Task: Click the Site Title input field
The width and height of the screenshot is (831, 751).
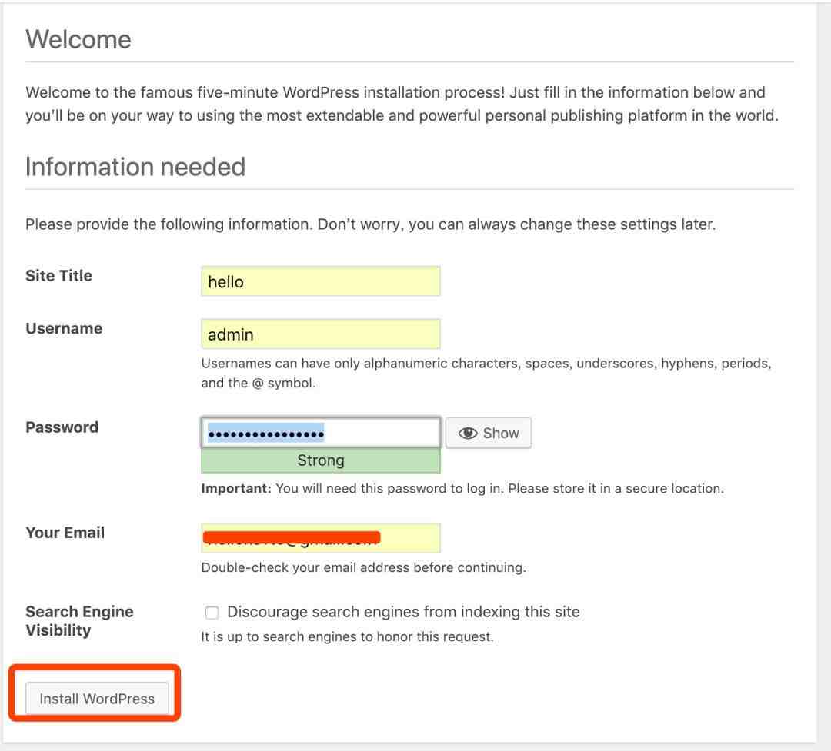Action: tap(320, 281)
